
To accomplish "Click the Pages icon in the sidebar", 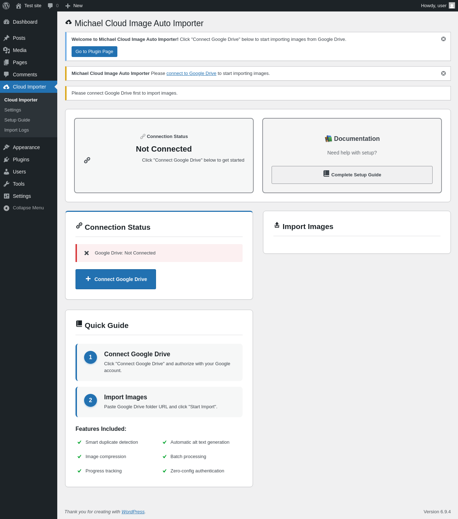I will pos(6,62).
